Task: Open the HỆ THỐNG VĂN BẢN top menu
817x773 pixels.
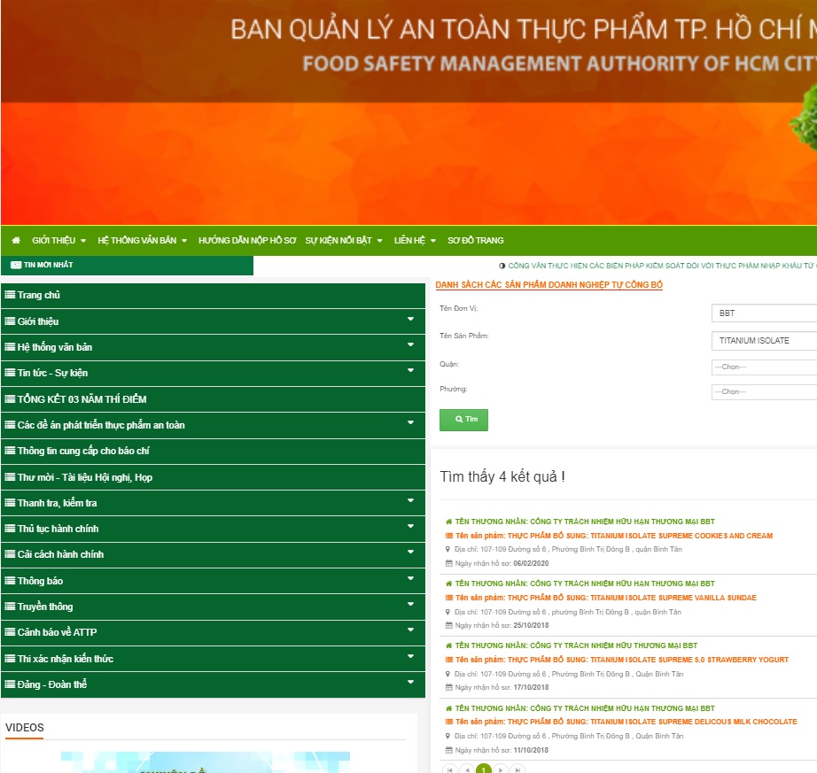Action: [143, 241]
